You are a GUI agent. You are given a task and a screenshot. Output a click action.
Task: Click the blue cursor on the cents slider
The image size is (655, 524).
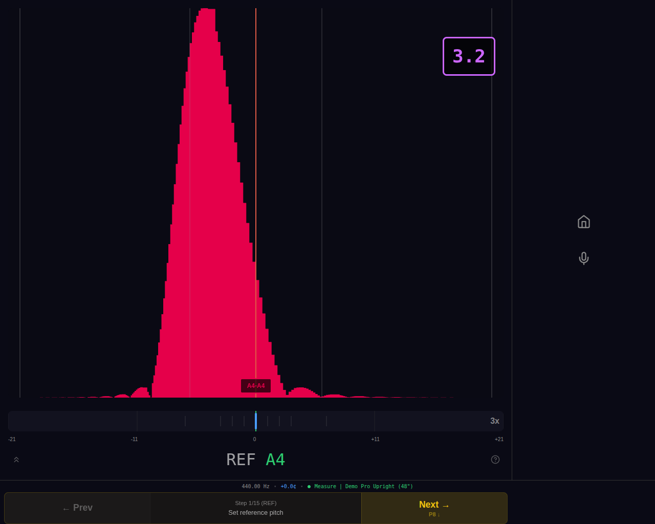pyautogui.click(x=256, y=421)
